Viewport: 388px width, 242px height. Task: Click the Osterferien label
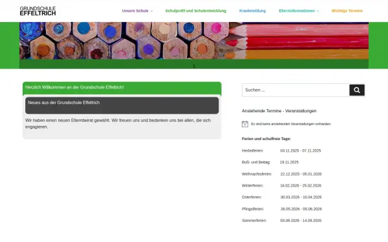[252, 197]
